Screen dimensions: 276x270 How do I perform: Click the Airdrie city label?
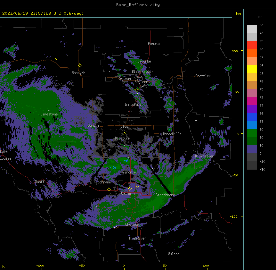coord(129,172)
